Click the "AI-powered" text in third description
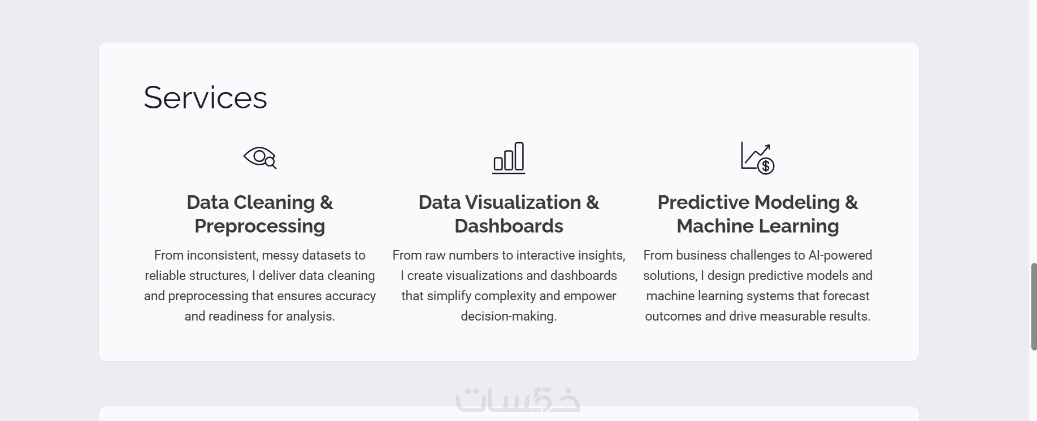 (840, 255)
